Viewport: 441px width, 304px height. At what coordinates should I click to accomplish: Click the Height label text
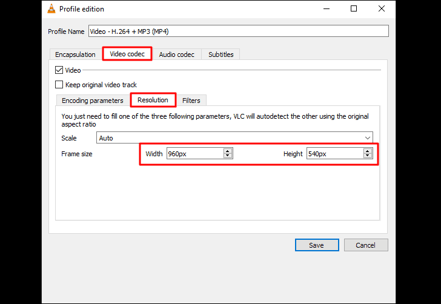pos(293,154)
